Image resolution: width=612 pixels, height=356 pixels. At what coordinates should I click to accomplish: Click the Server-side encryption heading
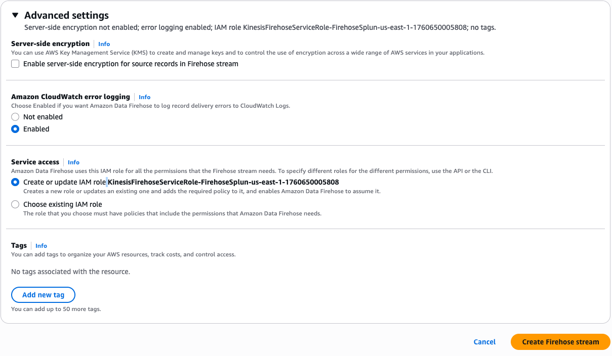click(50, 43)
